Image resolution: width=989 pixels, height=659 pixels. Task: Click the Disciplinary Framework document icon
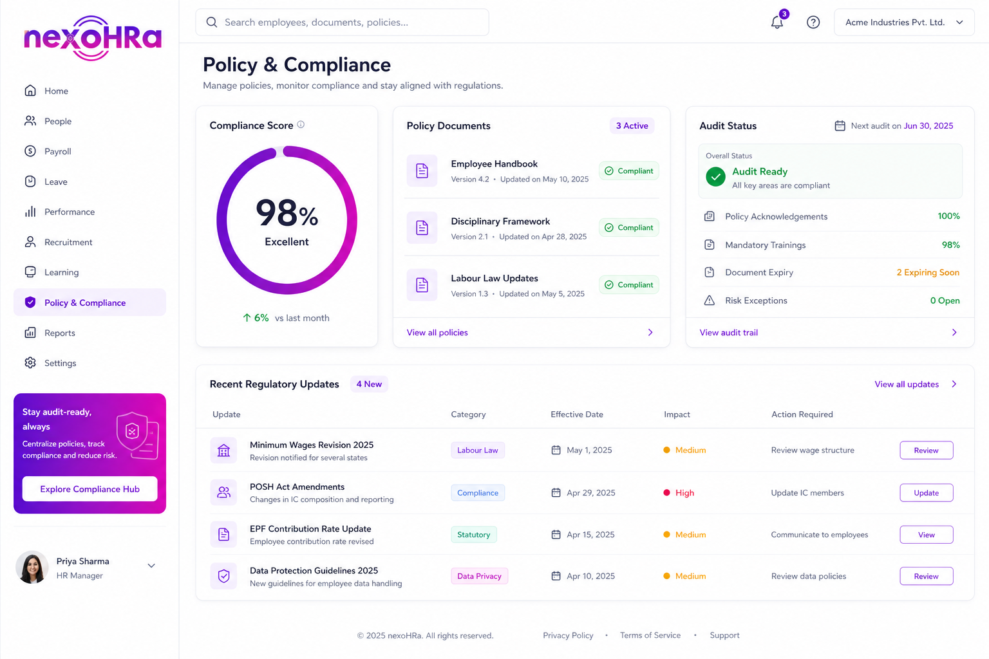point(422,228)
